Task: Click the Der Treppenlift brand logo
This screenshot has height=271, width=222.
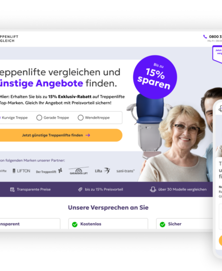Action: coord(49,171)
